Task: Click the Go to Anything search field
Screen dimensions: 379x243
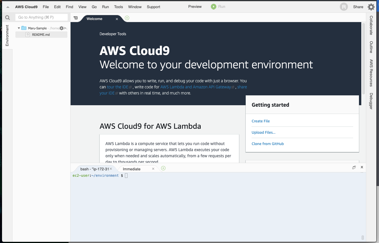Action: click(x=42, y=17)
